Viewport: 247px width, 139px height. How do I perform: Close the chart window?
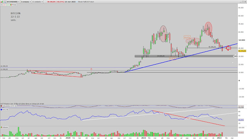[x=245, y=2]
